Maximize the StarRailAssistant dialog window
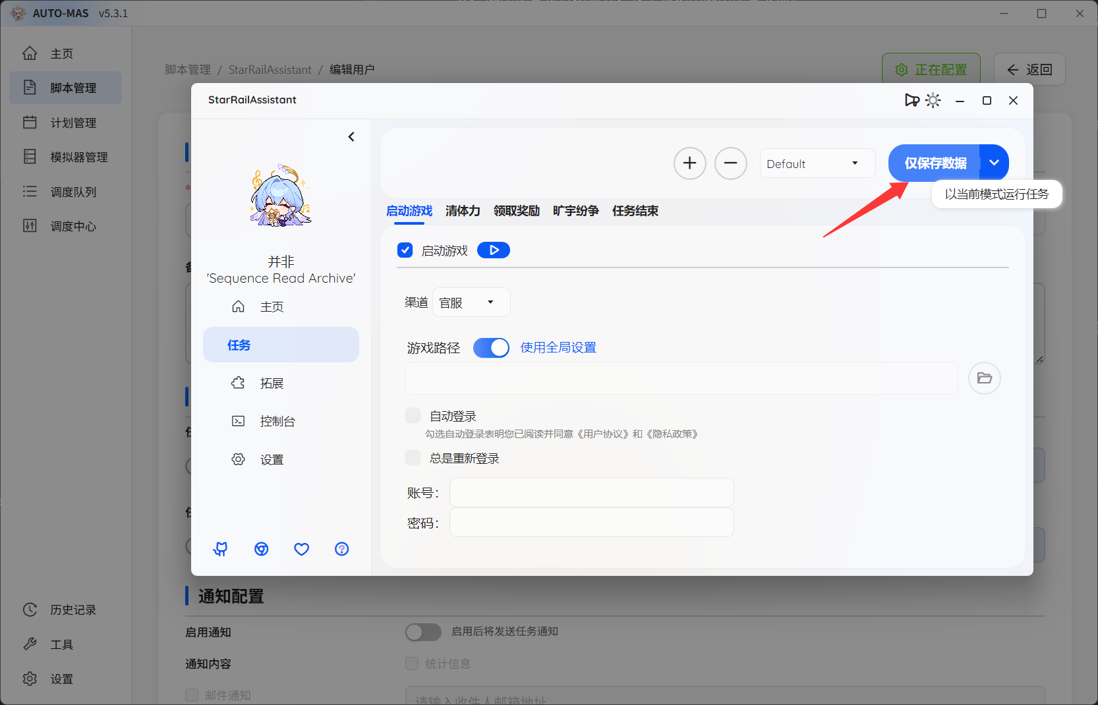1098x705 pixels. (x=987, y=100)
